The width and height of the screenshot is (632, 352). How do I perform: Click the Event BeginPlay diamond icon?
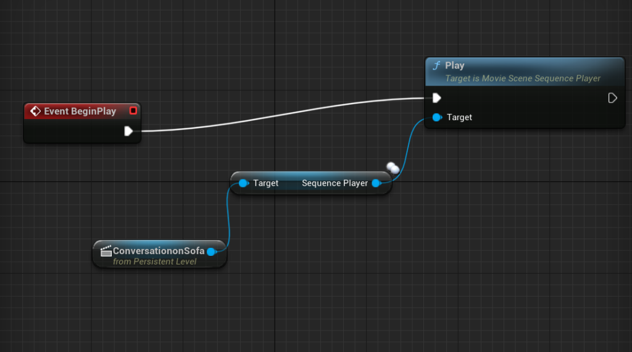coord(35,112)
